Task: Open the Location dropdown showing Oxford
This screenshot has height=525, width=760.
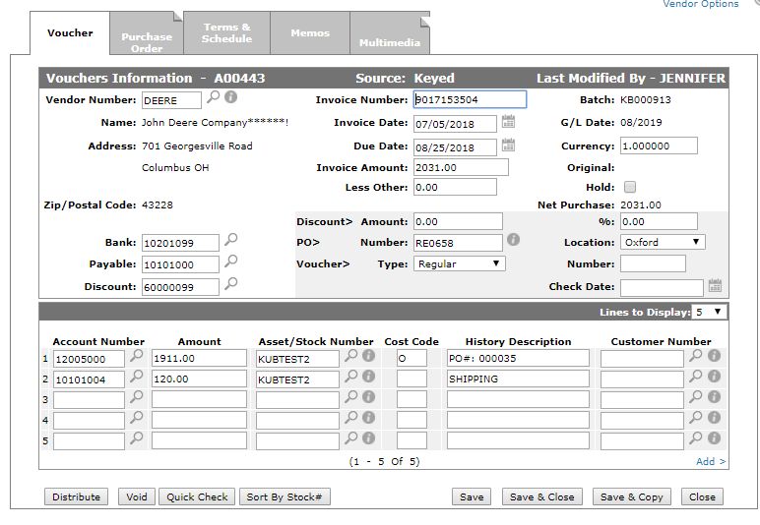Action: point(662,242)
